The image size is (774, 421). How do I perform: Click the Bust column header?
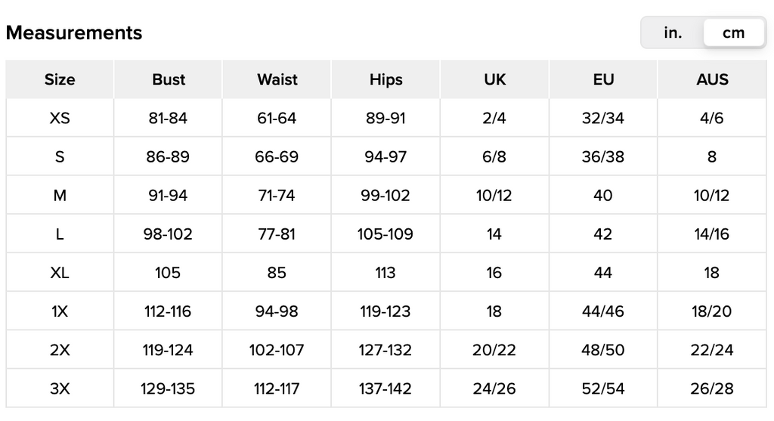tap(169, 79)
